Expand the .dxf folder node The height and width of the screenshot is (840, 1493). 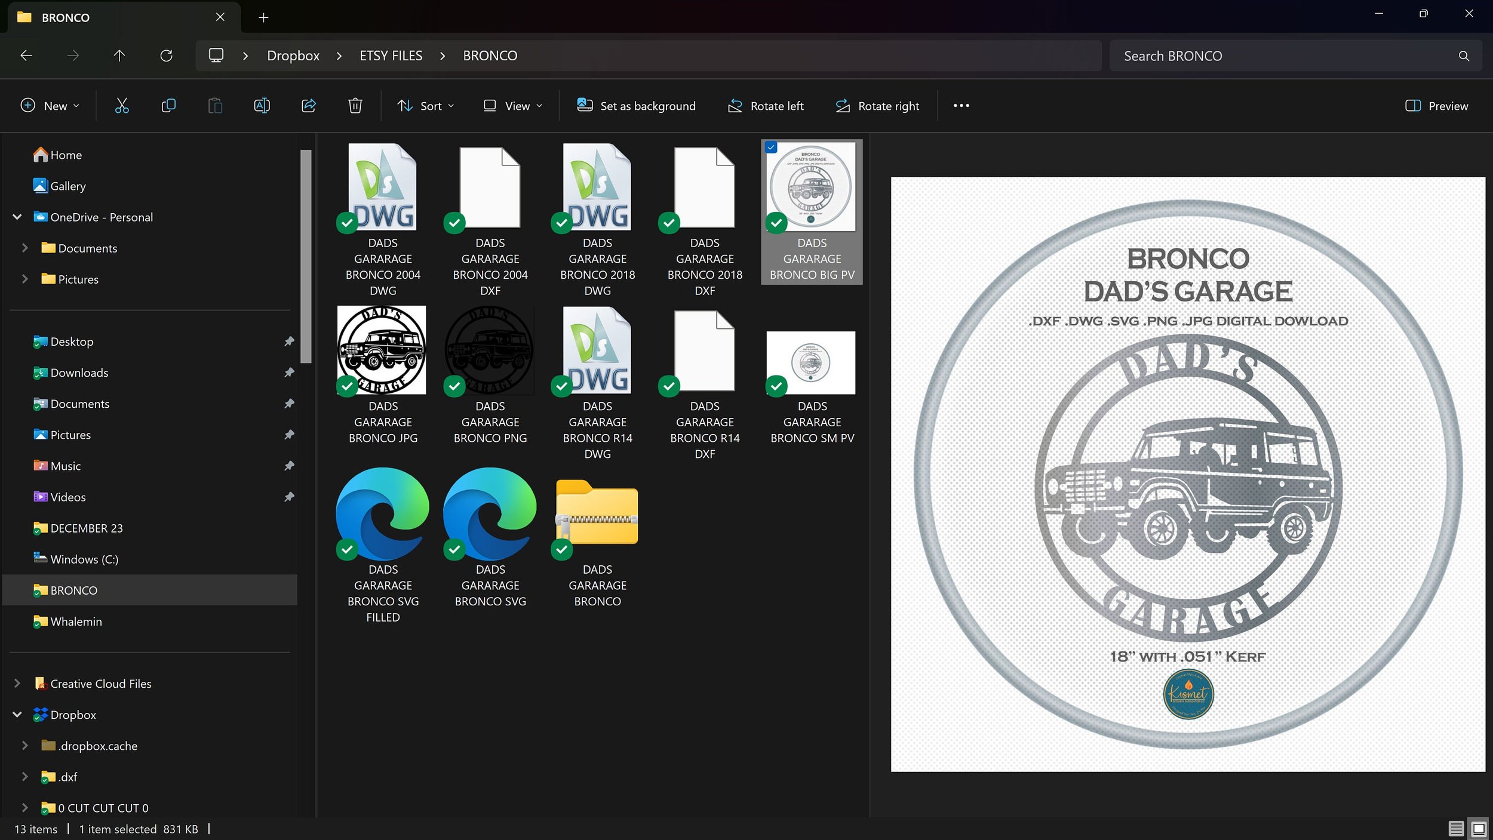pyautogui.click(x=25, y=777)
